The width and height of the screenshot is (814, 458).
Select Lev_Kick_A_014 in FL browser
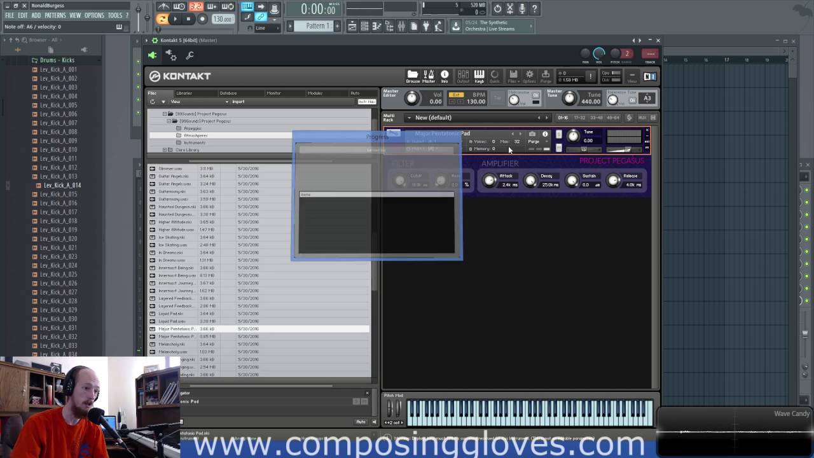pyautogui.click(x=62, y=185)
